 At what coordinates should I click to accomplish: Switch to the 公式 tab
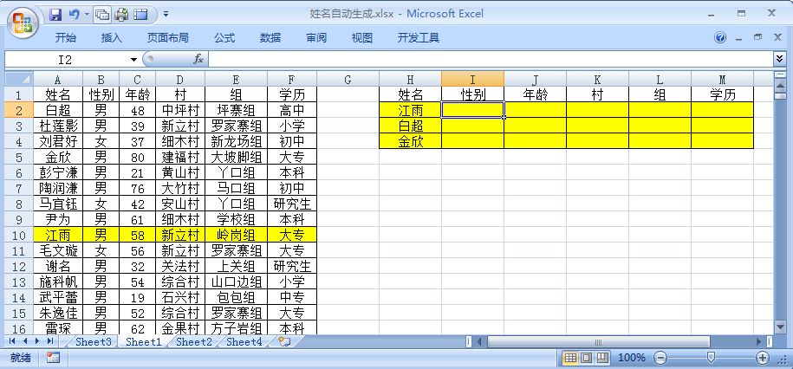pos(224,37)
